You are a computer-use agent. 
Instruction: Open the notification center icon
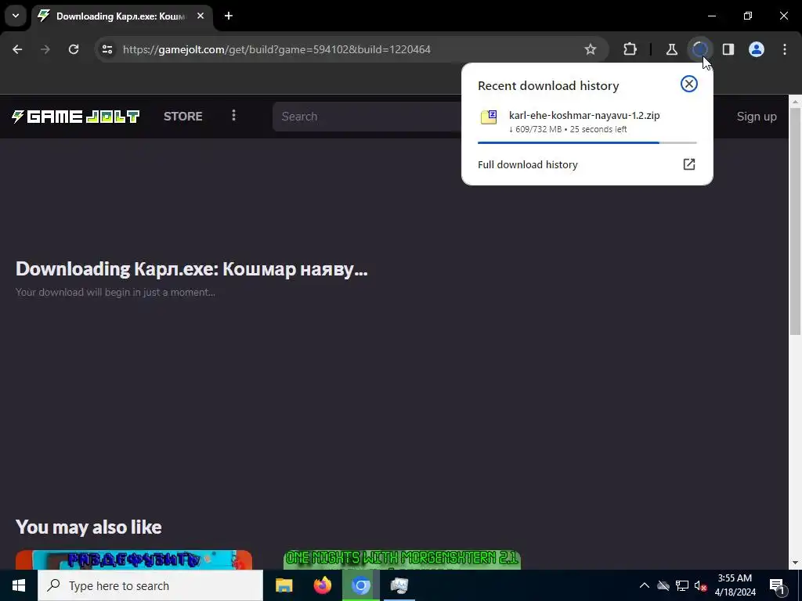777,586
